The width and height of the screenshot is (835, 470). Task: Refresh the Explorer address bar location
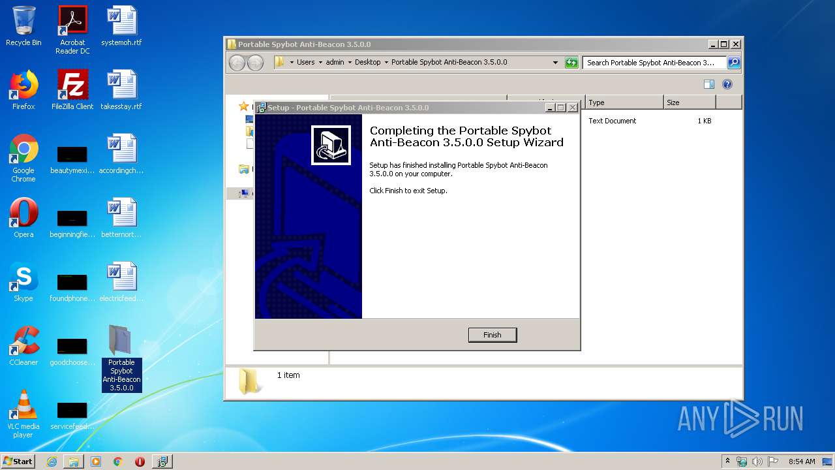(571, 63)
